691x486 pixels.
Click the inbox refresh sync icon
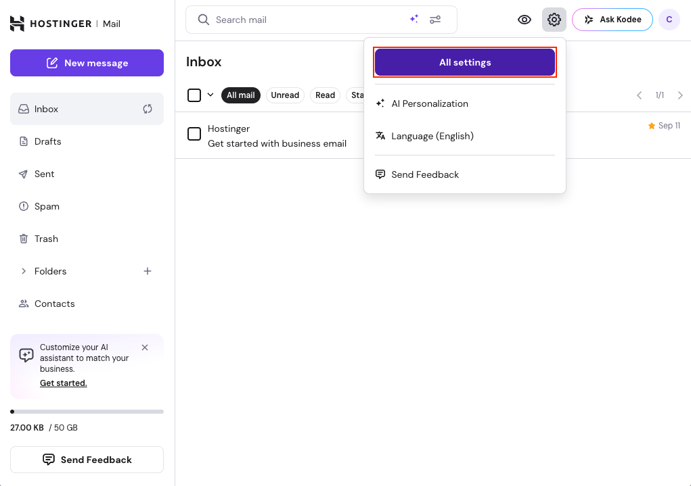(148, 109)
